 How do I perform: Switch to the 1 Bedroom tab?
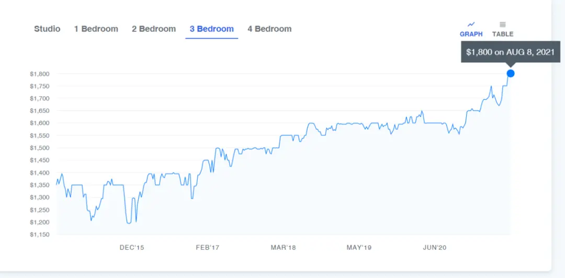point(96,29)
